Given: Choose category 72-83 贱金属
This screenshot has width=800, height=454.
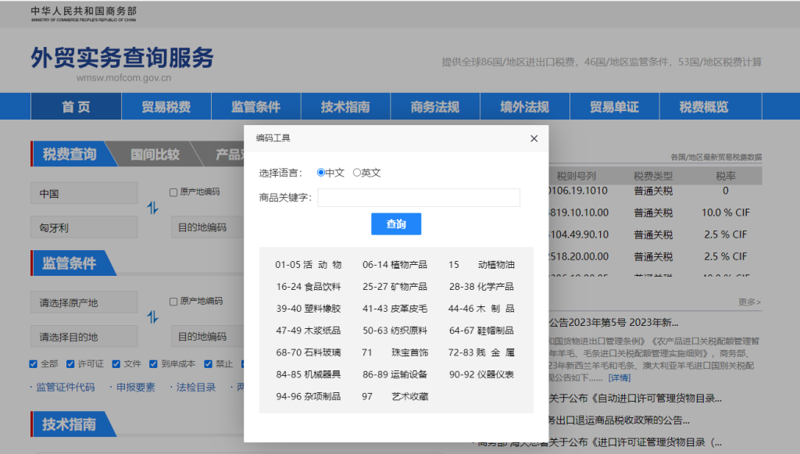Looking at the screenshot, I should (x=481, y=352).
